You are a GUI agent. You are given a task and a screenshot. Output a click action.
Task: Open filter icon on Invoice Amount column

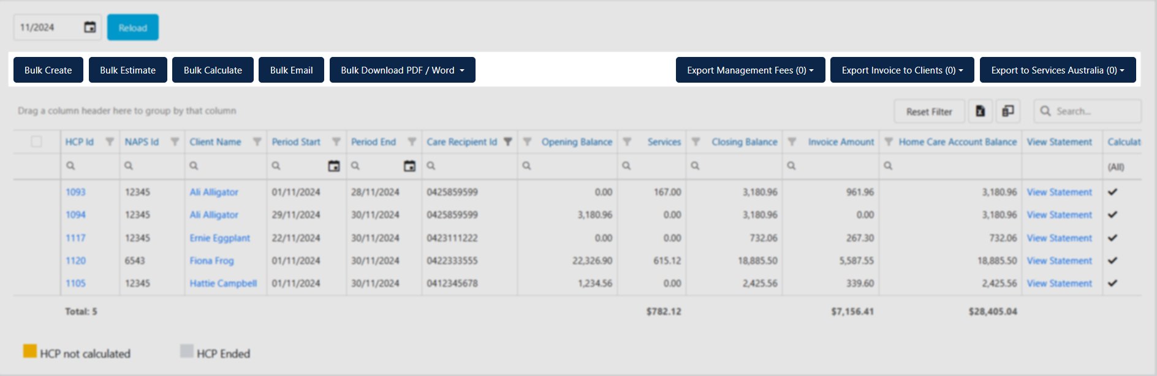click(x=792, y=141)
